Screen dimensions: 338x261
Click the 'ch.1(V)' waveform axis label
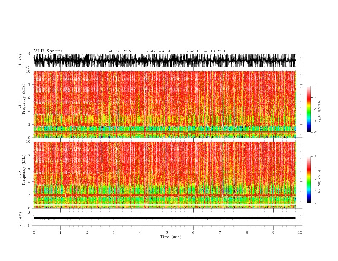(20, 61)
